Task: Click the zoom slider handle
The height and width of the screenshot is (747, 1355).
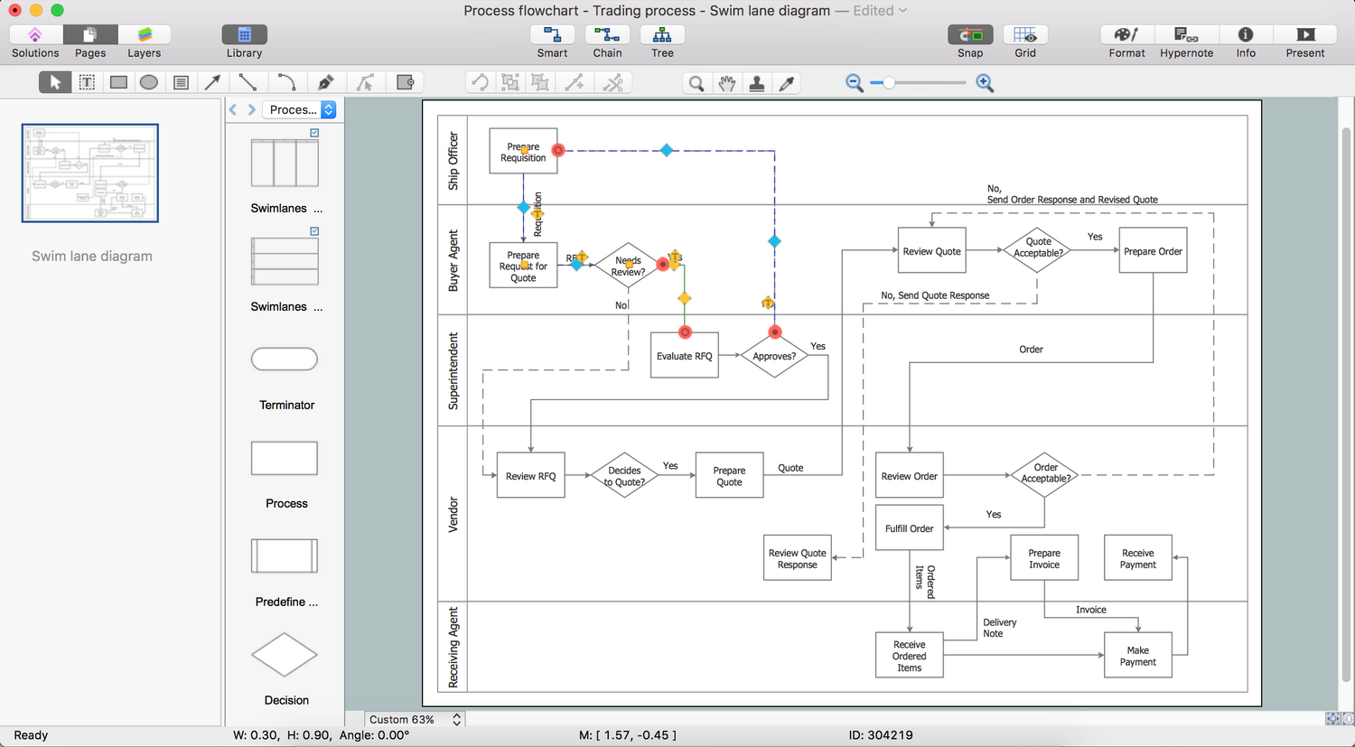Action: pos(889,83)
